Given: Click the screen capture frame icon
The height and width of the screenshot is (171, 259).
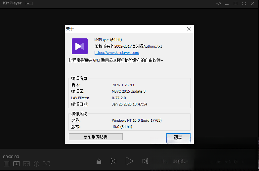Looking at the screenshot, I should coord(46,164).
